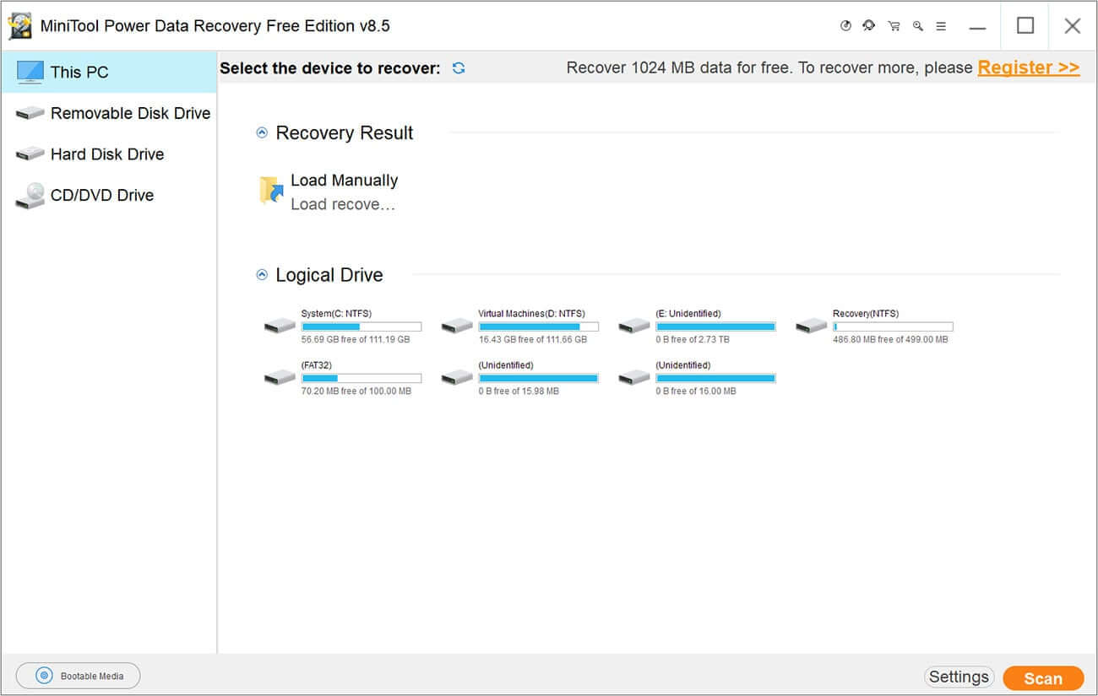This screenshot has height=696, width=1098.
Task: Switch to Hard Disk Drive
Action: tap(109, 154)
